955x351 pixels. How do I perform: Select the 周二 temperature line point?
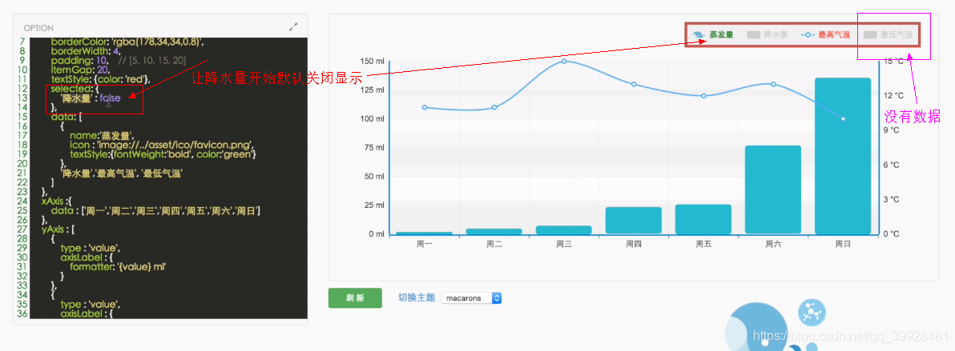coord(494,107)
